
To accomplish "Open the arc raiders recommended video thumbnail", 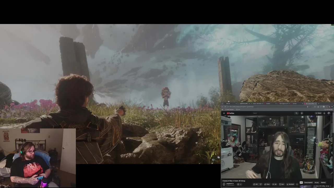I will 306,186.
